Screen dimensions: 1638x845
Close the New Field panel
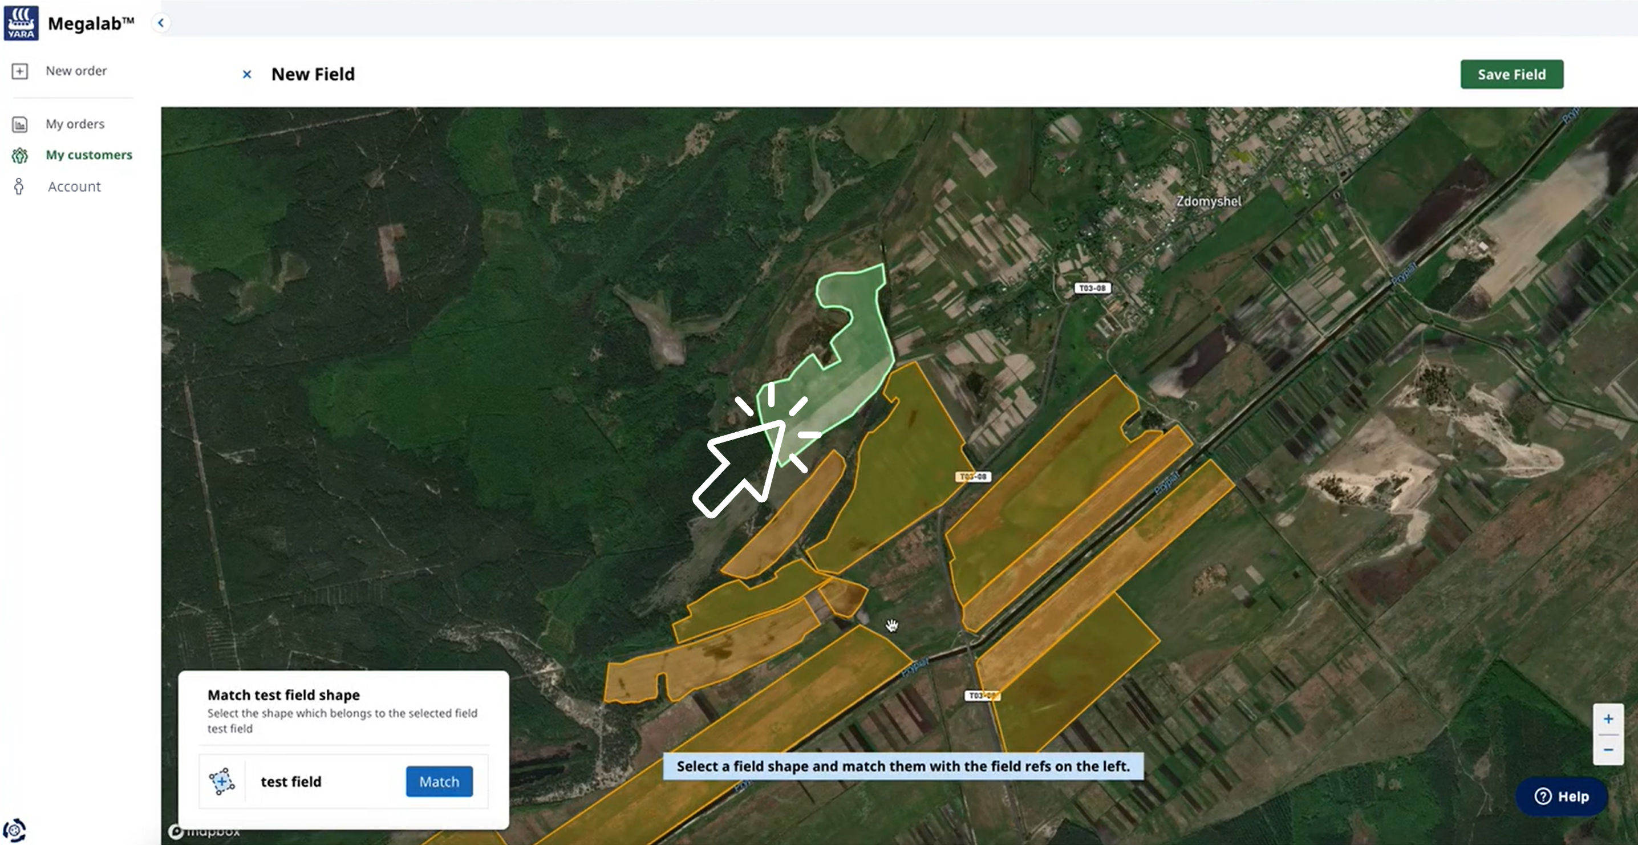click(x=247, y=74)
